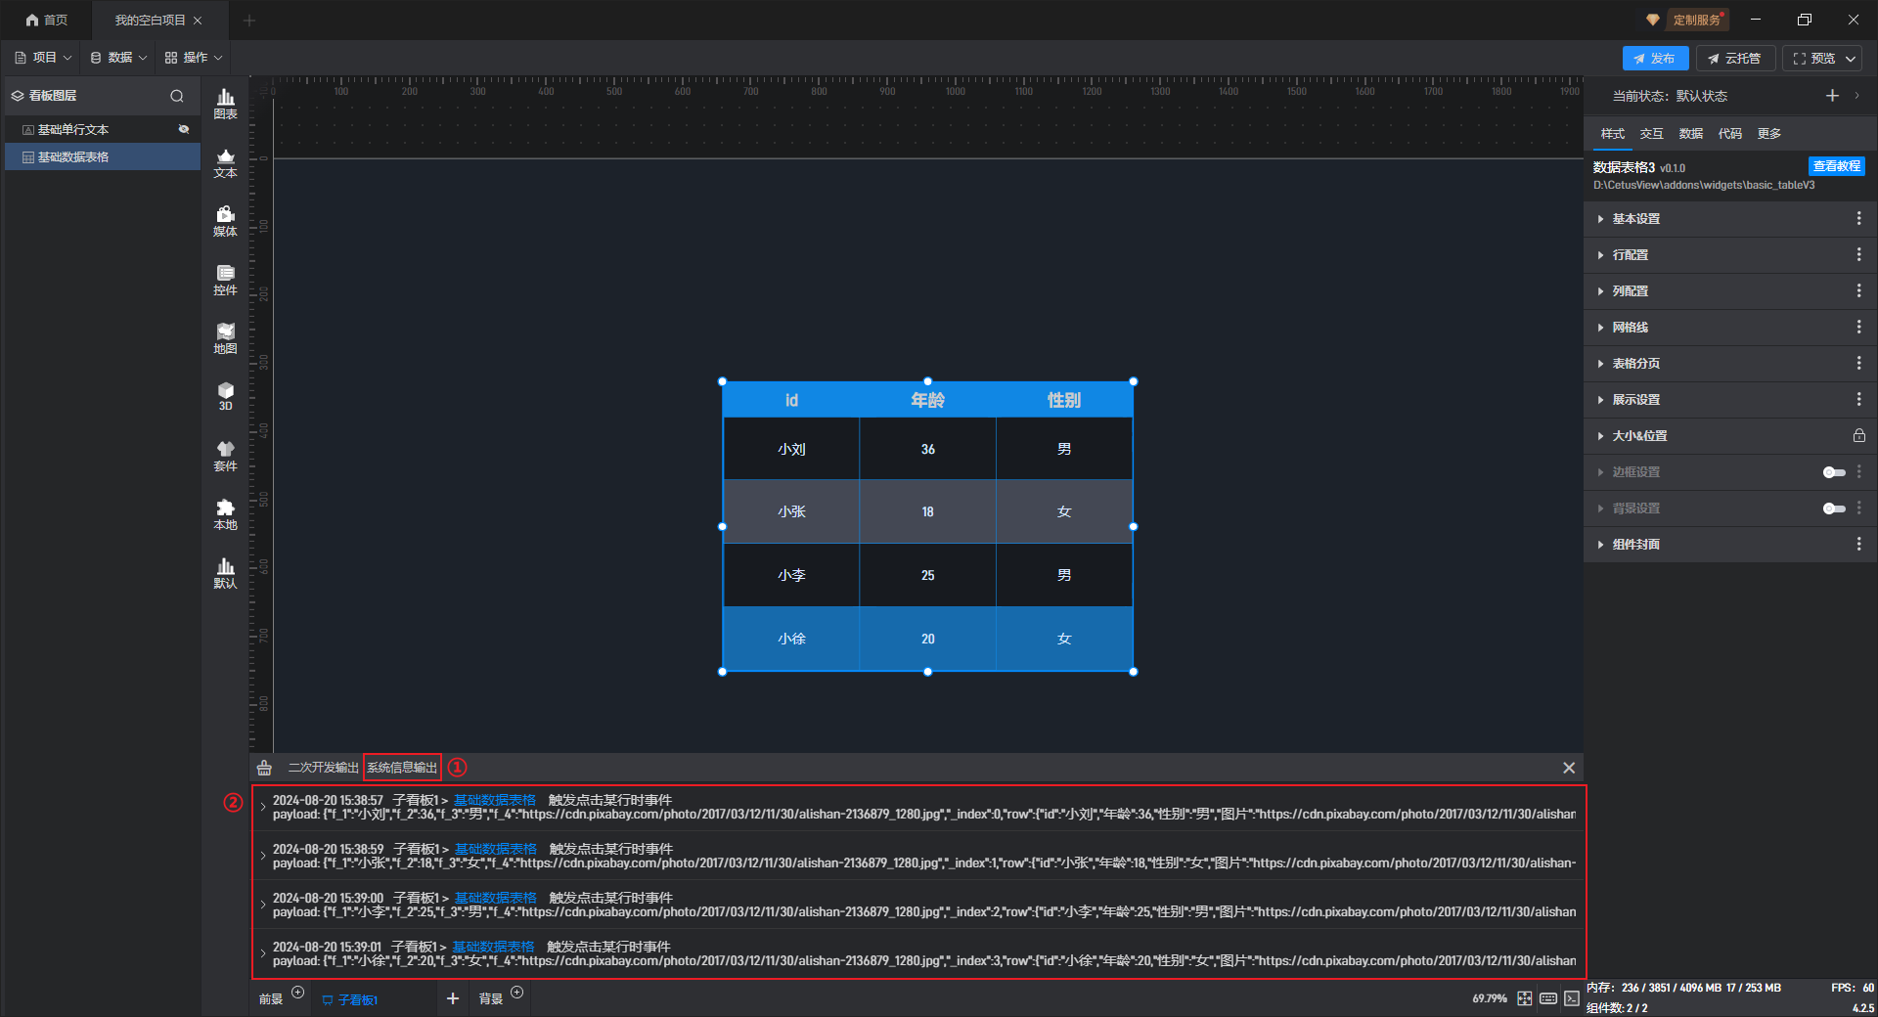Search layers with magnifier icon

coord(177,96)
